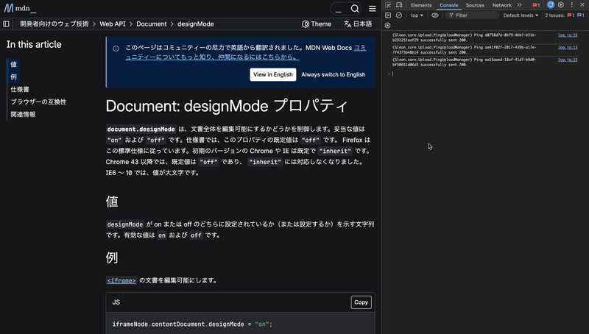Jump to 仕様書 in article outline
Image resolution: width=589 pixels, height=334 pixels.
pyautogui.click(x=20, y=89)
